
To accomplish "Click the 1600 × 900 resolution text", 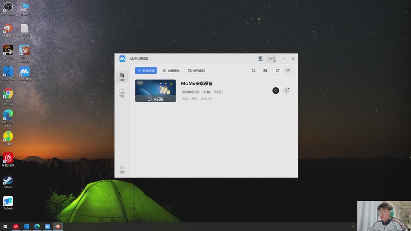I will 189,99.
